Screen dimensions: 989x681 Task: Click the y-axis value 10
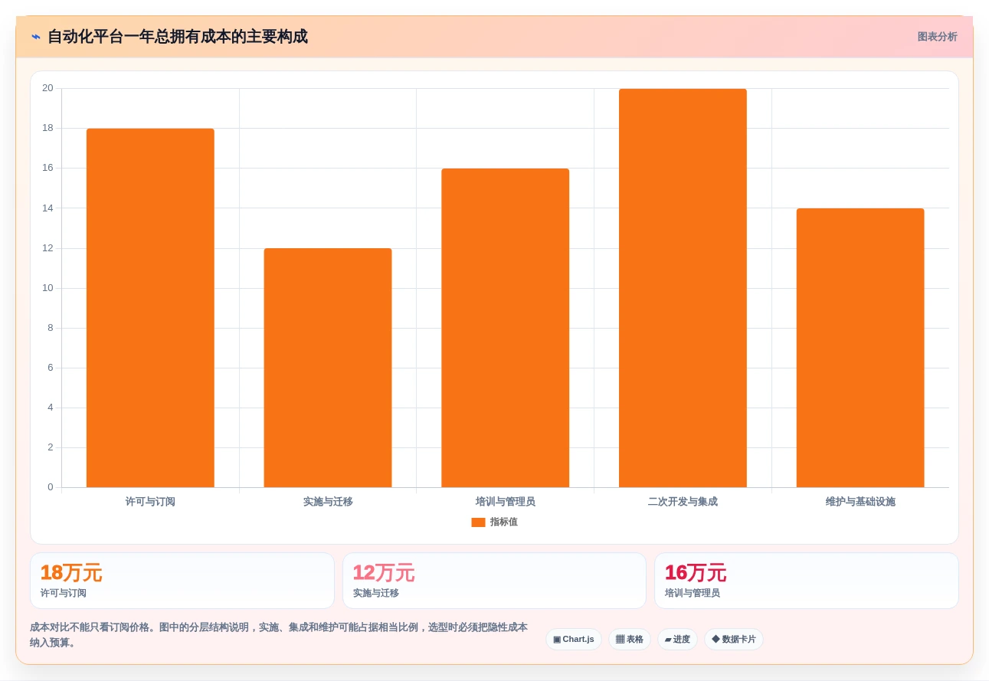47,288
